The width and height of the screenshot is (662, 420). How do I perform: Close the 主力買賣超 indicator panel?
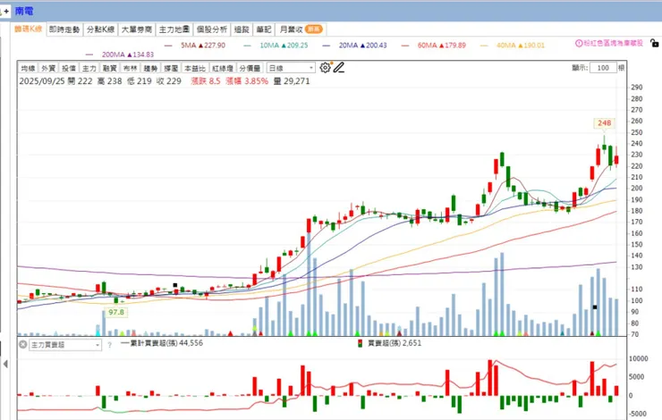tap(23, 345)
